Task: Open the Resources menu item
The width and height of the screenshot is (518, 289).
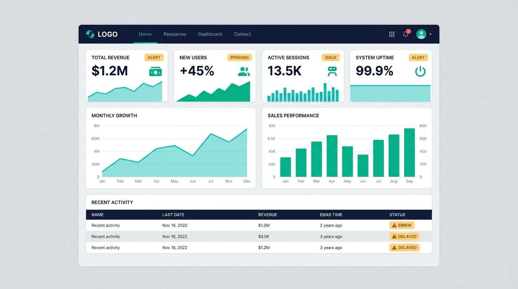Action: click(x=175, y=34)
